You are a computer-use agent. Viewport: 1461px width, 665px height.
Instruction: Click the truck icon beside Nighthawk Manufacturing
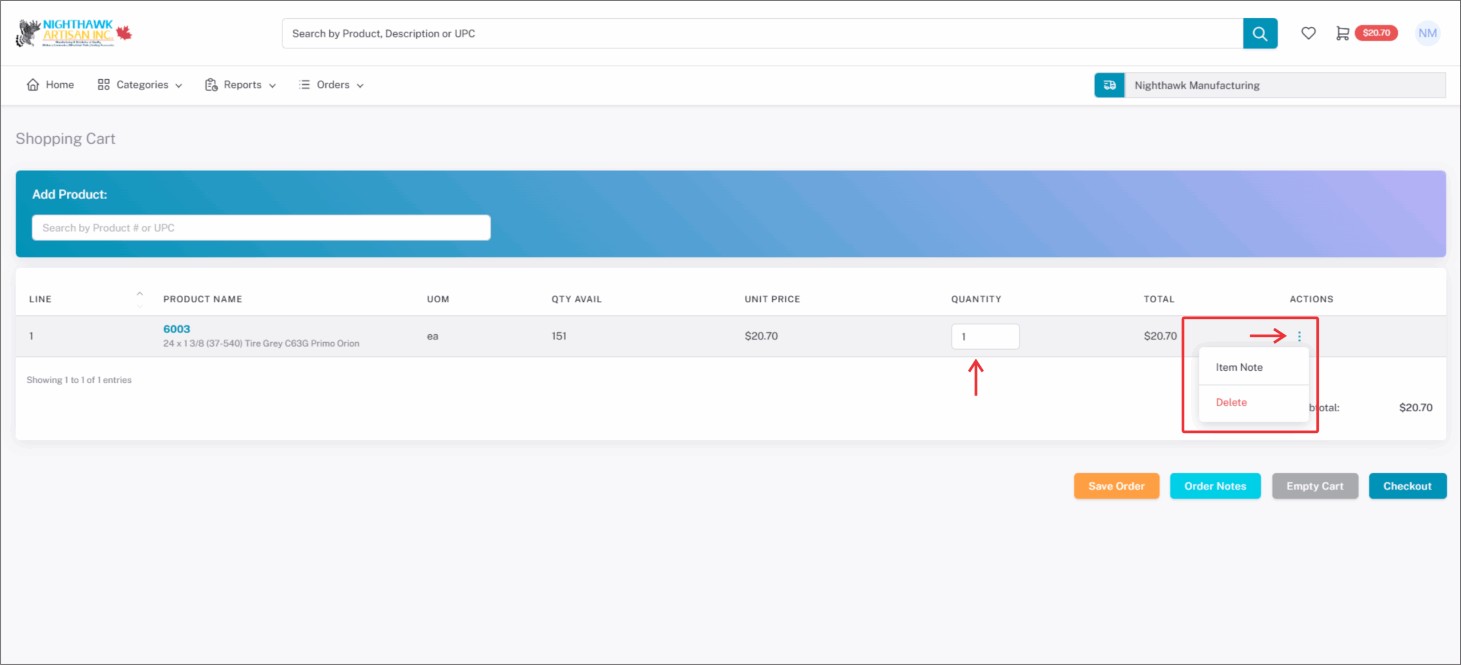point(1109,85)
